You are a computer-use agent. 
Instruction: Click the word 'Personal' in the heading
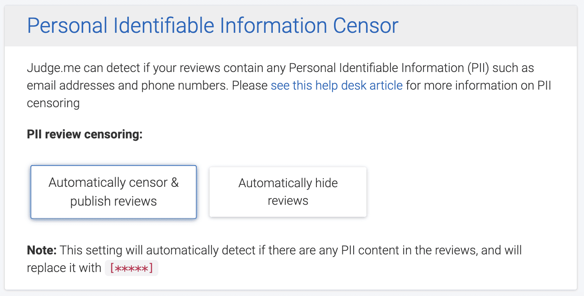(67, 26)
